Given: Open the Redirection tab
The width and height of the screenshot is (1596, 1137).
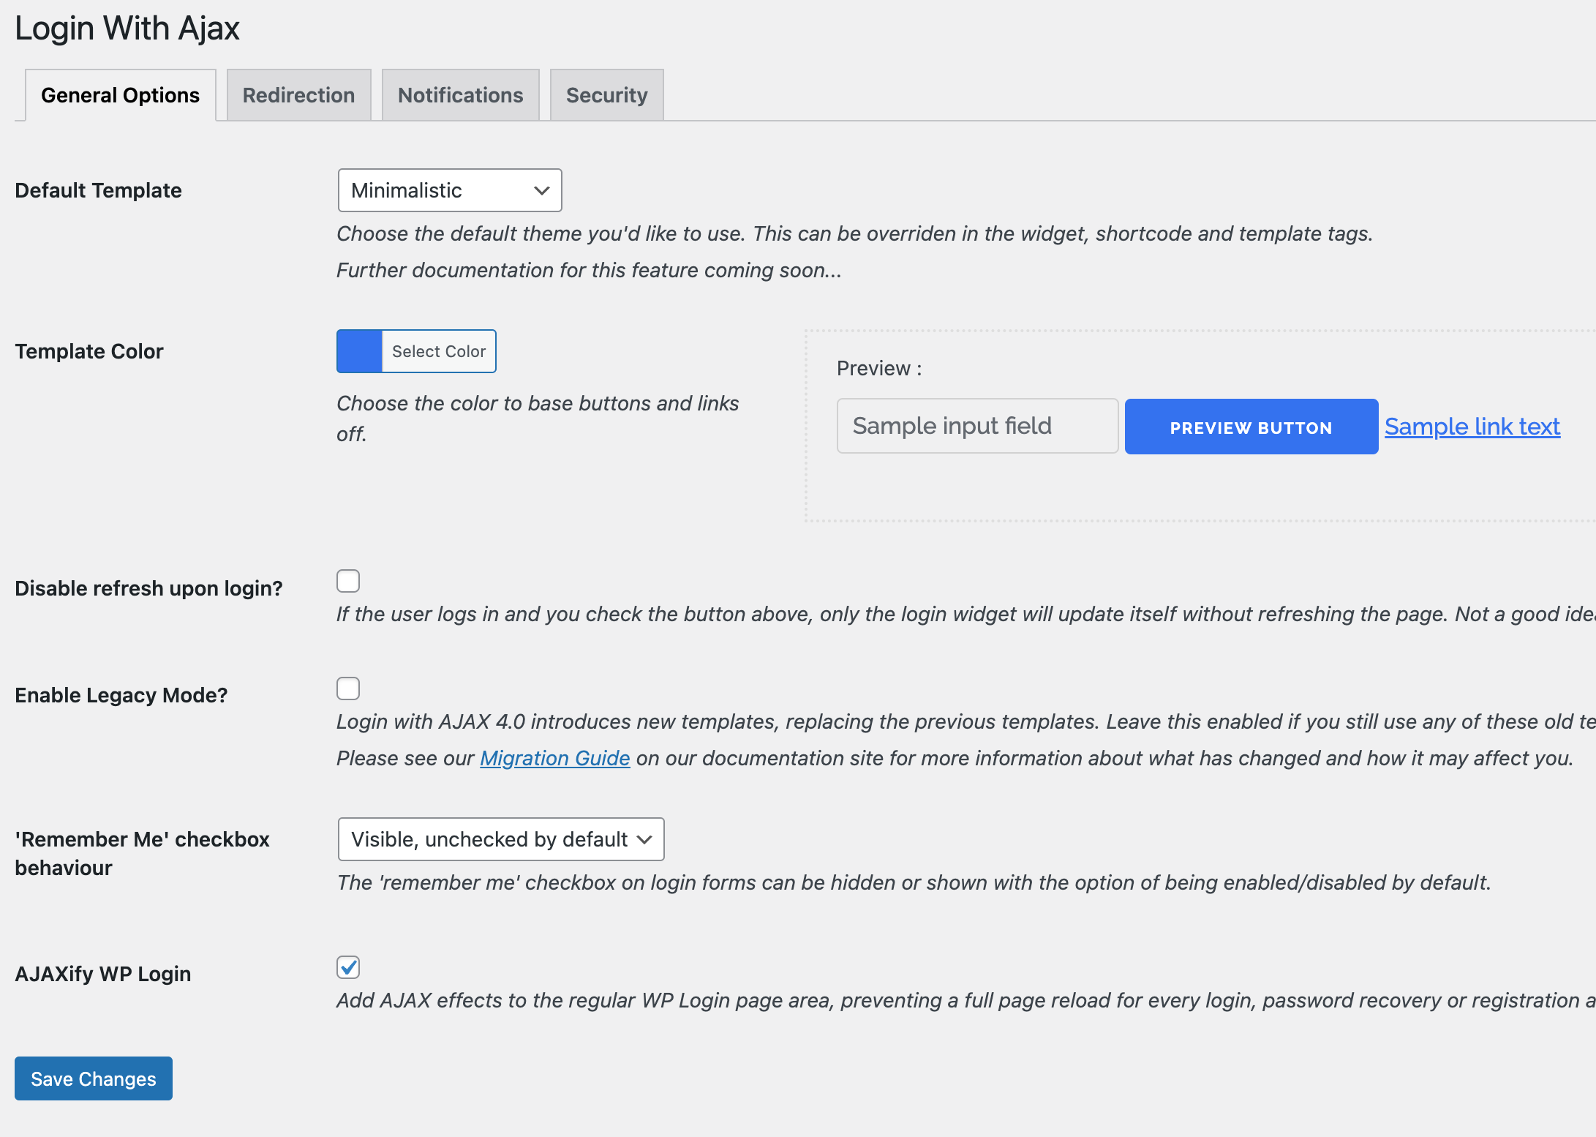Looking at the screenshot, I should [x=298, y=95].
